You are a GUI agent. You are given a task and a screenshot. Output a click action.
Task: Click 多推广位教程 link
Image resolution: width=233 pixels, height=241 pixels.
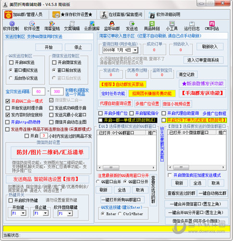pyautogui.click(x=214, y=114)
